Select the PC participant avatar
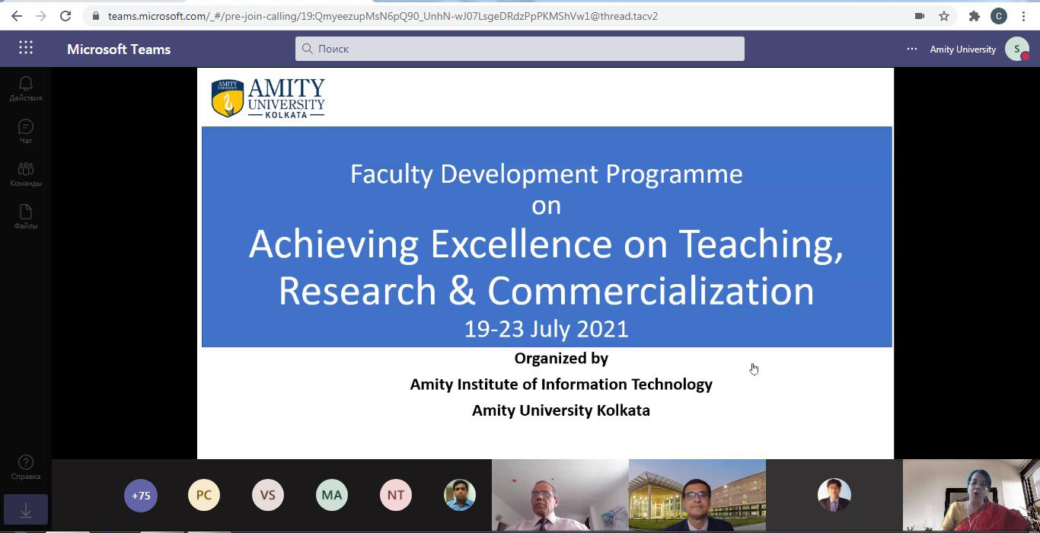Screen dimensions: 1040x533 204,495
